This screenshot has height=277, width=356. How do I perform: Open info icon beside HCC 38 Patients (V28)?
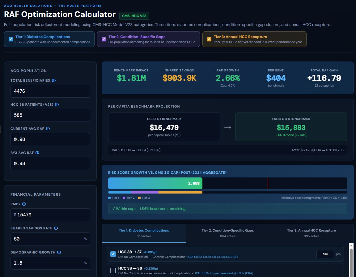(57, 104)
